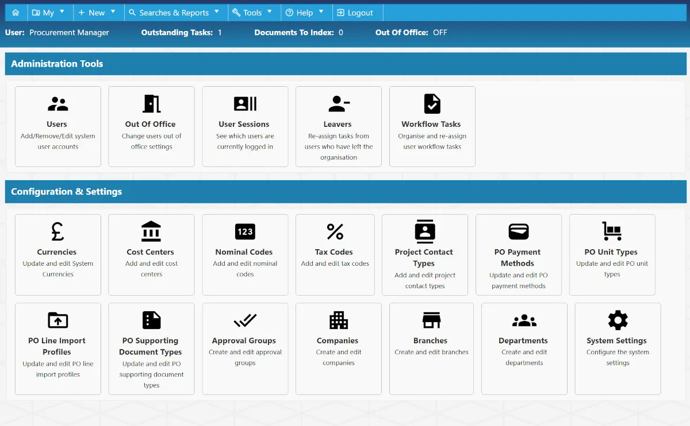Open the Help menu label
690x426 pixels.
tap(305, 13)
